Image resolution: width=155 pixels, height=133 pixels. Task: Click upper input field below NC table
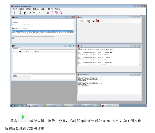point(53,76)
